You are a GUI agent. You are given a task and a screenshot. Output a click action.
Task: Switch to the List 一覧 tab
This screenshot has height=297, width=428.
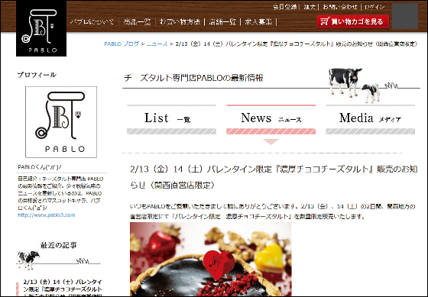point(171,119)
